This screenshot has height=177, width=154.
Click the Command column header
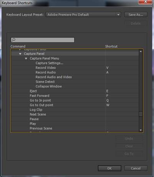coord(18,46)
